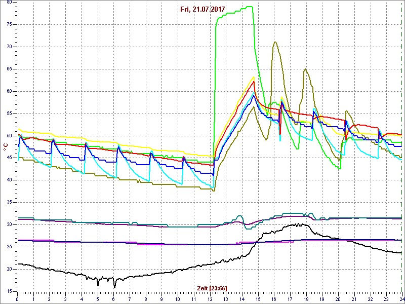This screenshot has height=304, width=405.
Task: Click hour 22 on the time axis
Action: pos(370,298)
